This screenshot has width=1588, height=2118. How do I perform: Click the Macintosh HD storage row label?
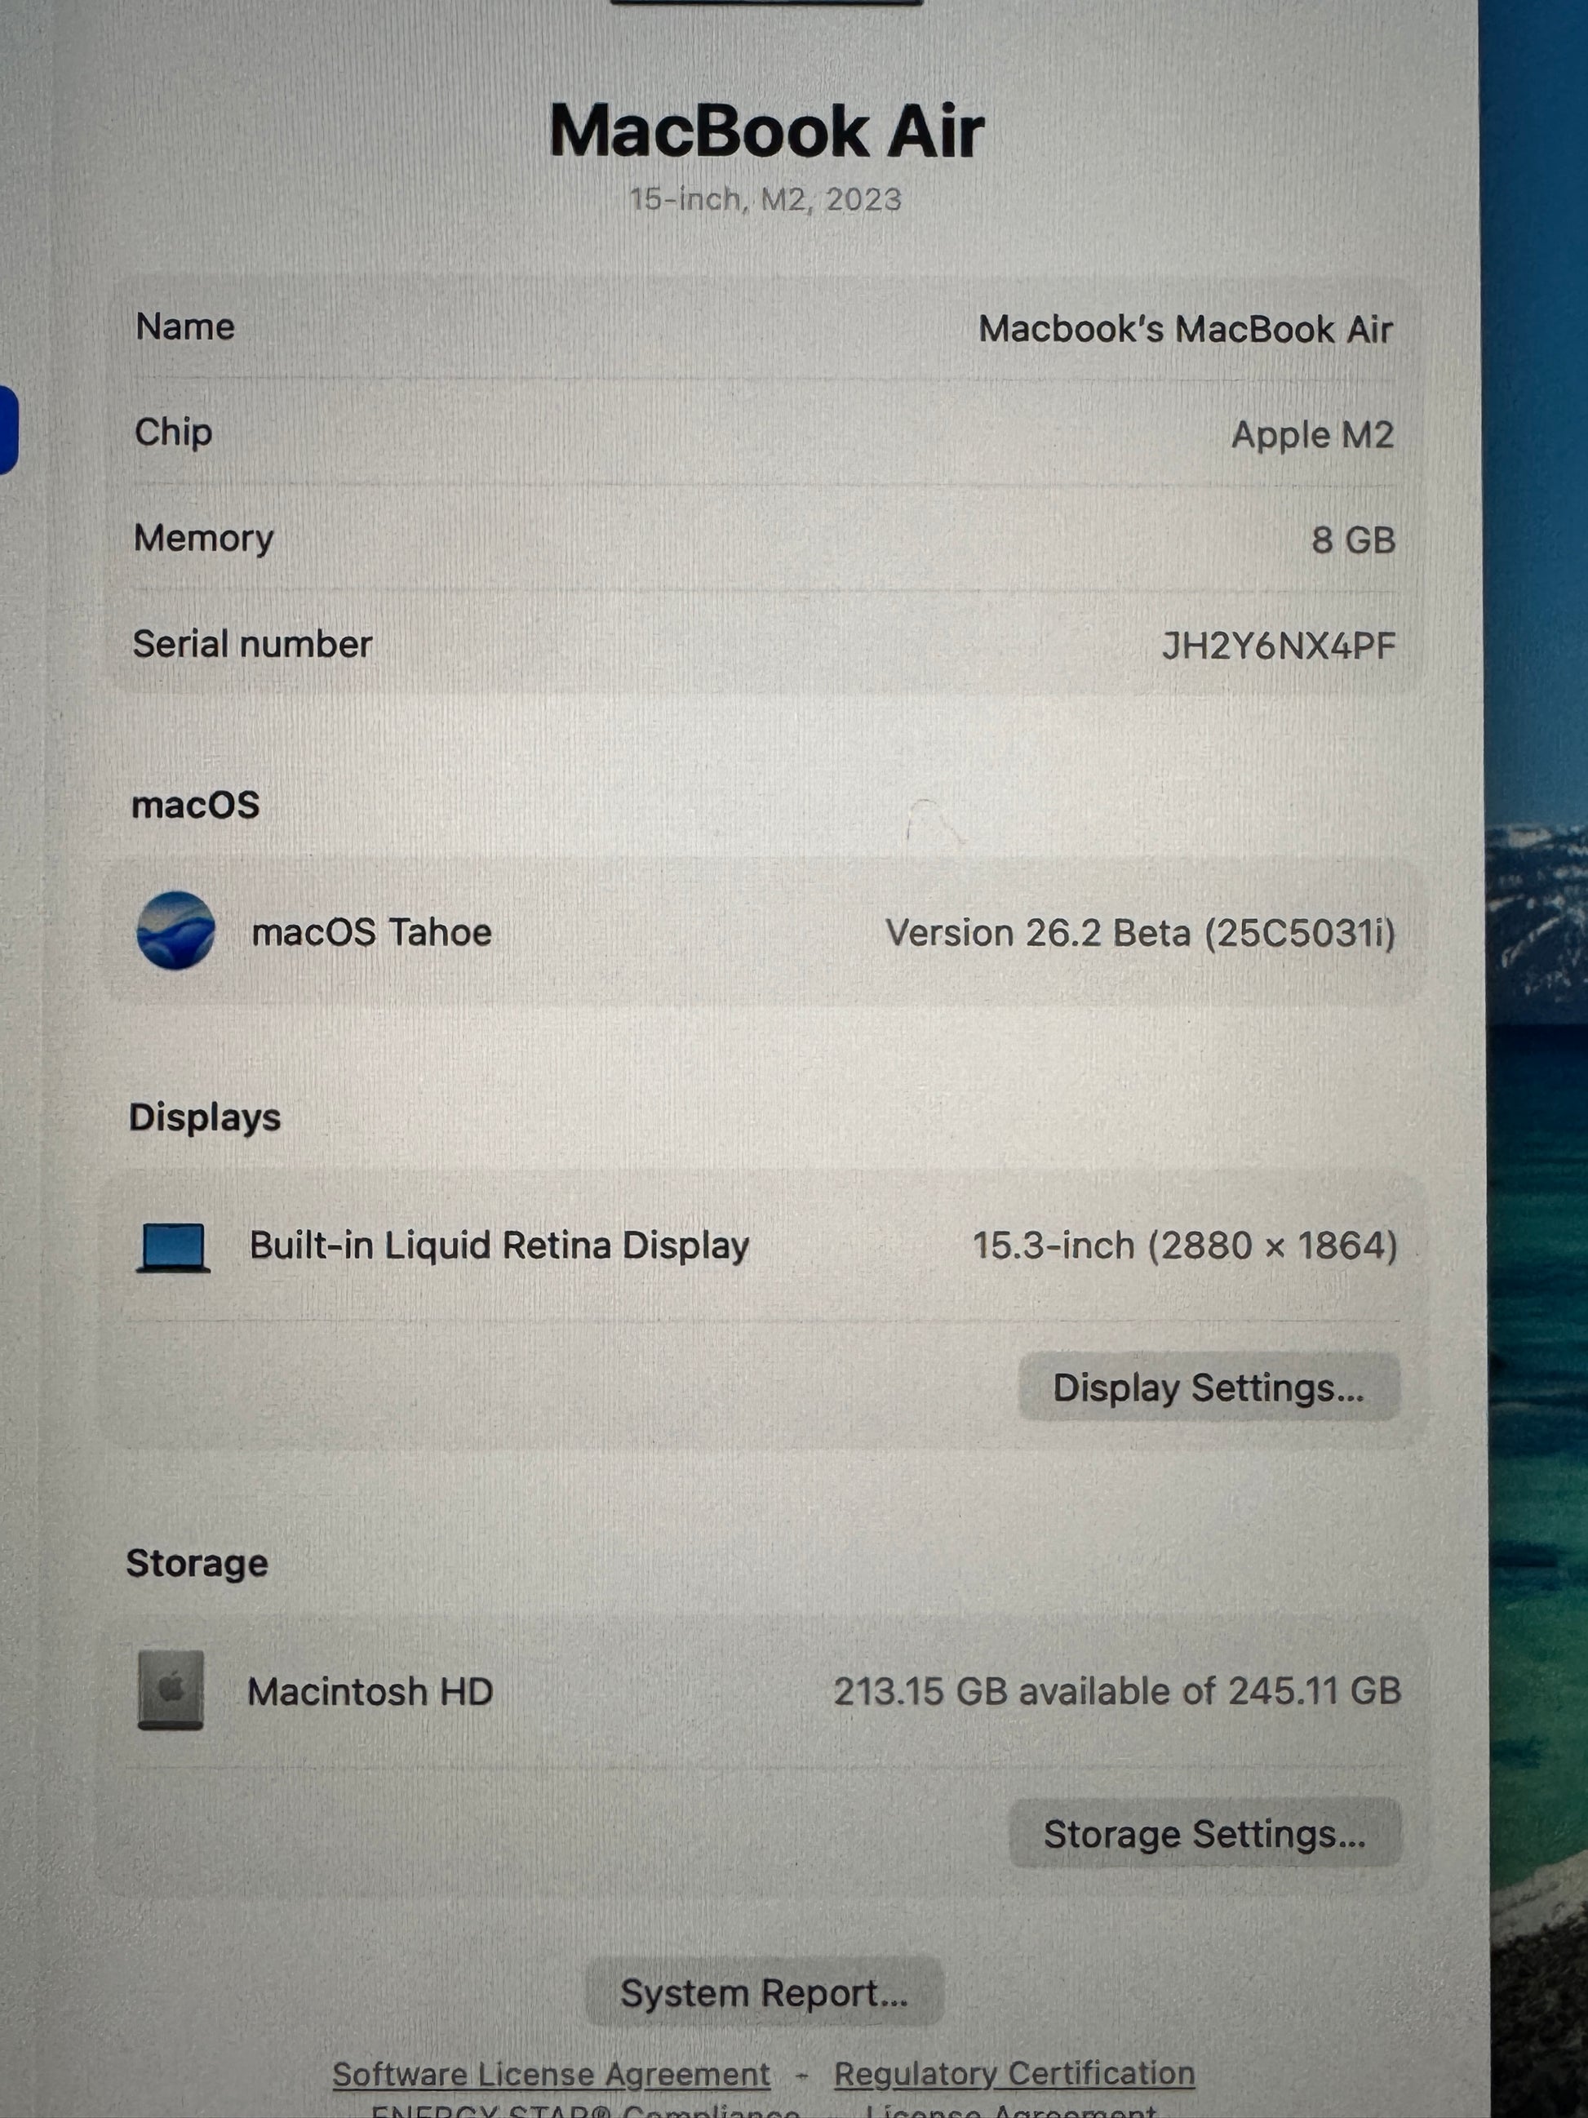[x=370, y=1692]
